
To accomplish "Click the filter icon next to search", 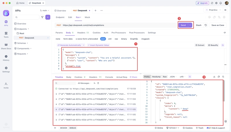I will coord(42,17).
